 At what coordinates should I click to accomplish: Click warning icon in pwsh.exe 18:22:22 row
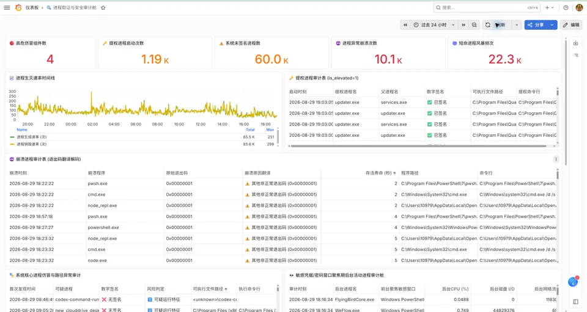[248, 184]
